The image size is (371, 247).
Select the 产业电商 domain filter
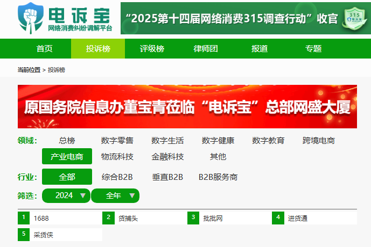(67, 156)
